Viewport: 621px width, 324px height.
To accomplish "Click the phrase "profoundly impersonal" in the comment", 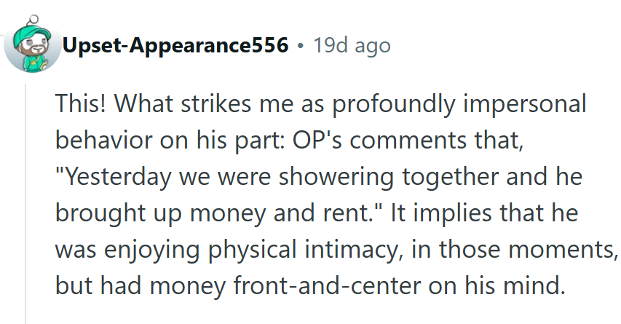I will coord(453,104).
